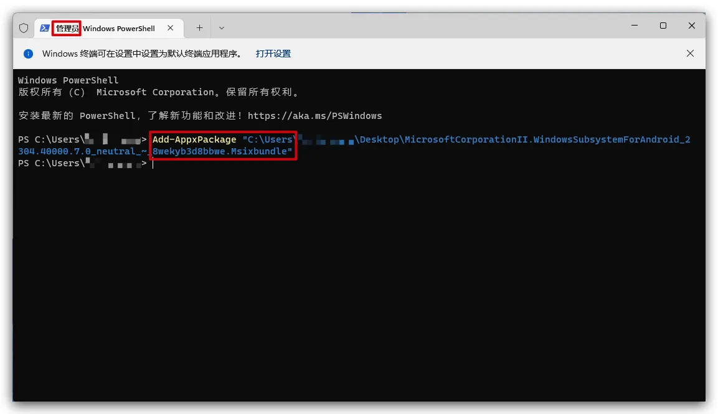The height and width of the screenshot is (414, 718).
Task: Dismiss the default terminal notification bar
Action: coord(690,54)
